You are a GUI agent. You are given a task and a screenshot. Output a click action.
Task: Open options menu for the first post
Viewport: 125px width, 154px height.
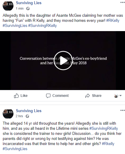[123, 2]
